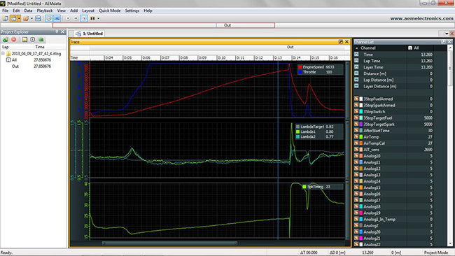The width and height of the screenshot is (455, 256).
Task: Click the Trace panel pop-out icon
Action: point(341,42)
